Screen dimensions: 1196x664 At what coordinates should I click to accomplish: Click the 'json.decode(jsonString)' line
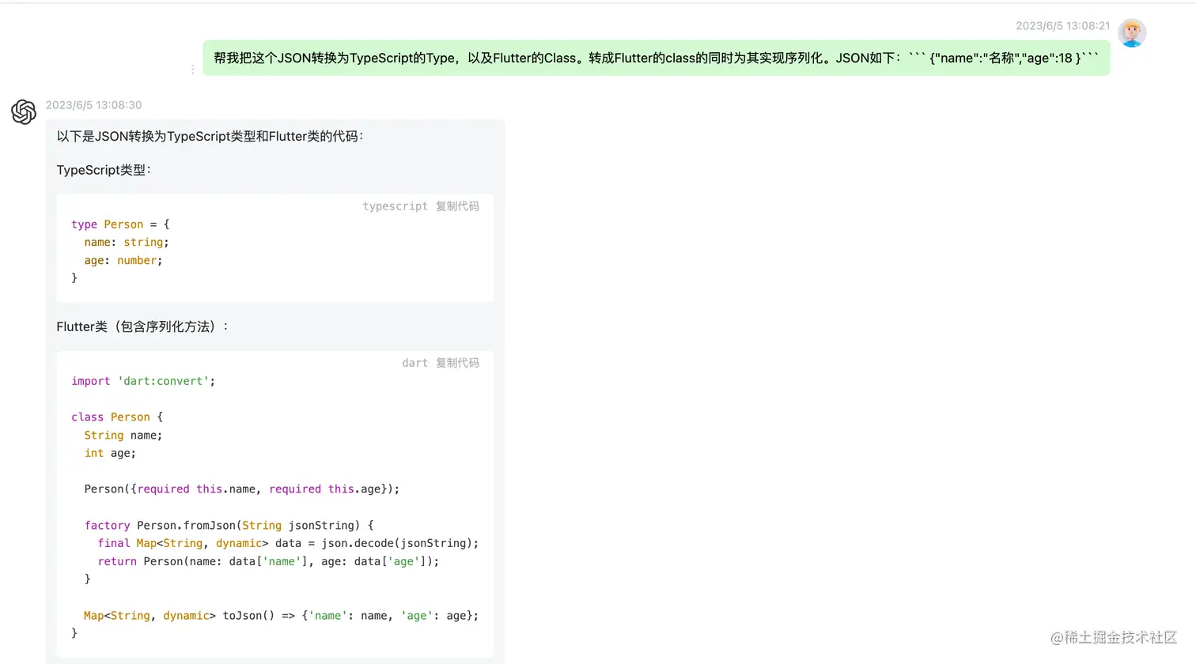click(288, 544)
